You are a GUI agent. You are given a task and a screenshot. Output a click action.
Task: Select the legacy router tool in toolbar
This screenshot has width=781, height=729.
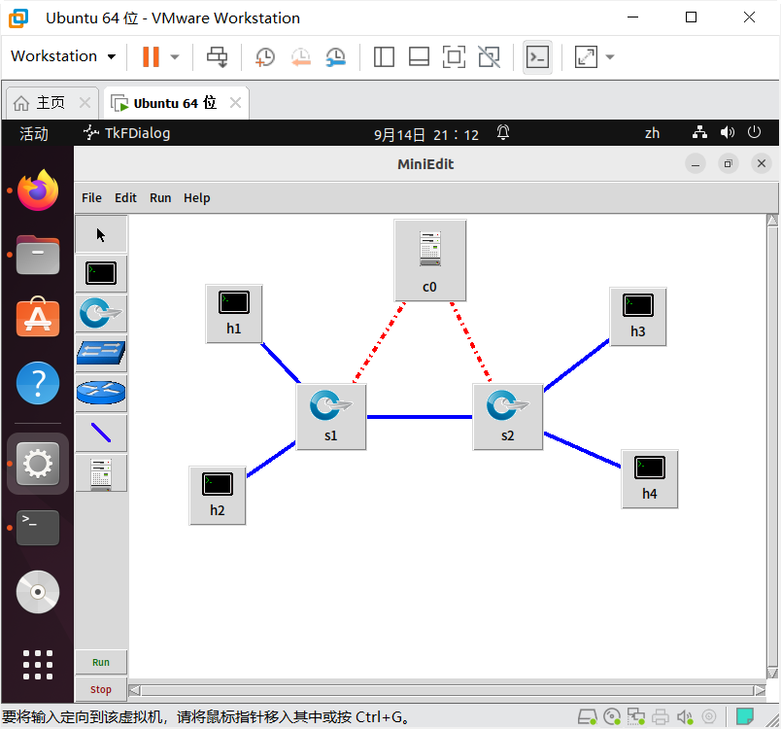pyautogui.click(x=101, y=393)
